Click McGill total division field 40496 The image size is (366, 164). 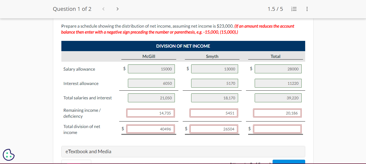(150, 129)
